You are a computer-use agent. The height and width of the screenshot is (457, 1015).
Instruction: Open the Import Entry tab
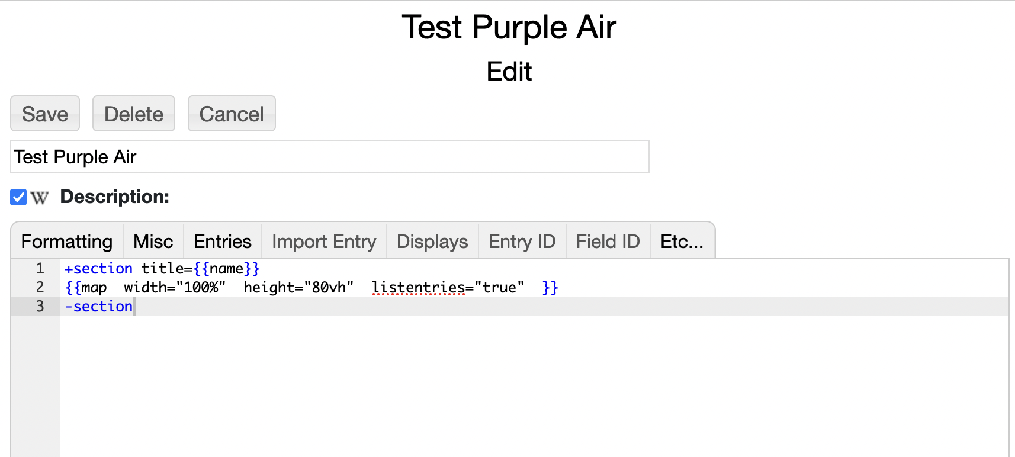[324, 242]
